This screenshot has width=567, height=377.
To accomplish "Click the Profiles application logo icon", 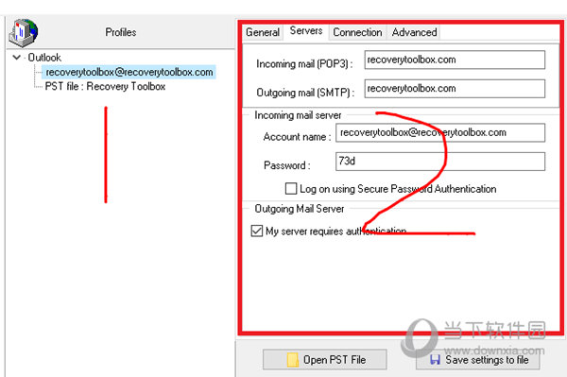I will (23, 33).
